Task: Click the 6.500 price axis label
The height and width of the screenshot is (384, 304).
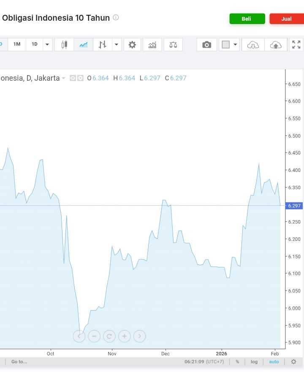Action: tap(294, 136)
